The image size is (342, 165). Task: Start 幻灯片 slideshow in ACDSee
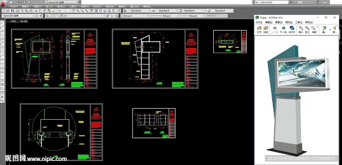click(x=292, y=30)
